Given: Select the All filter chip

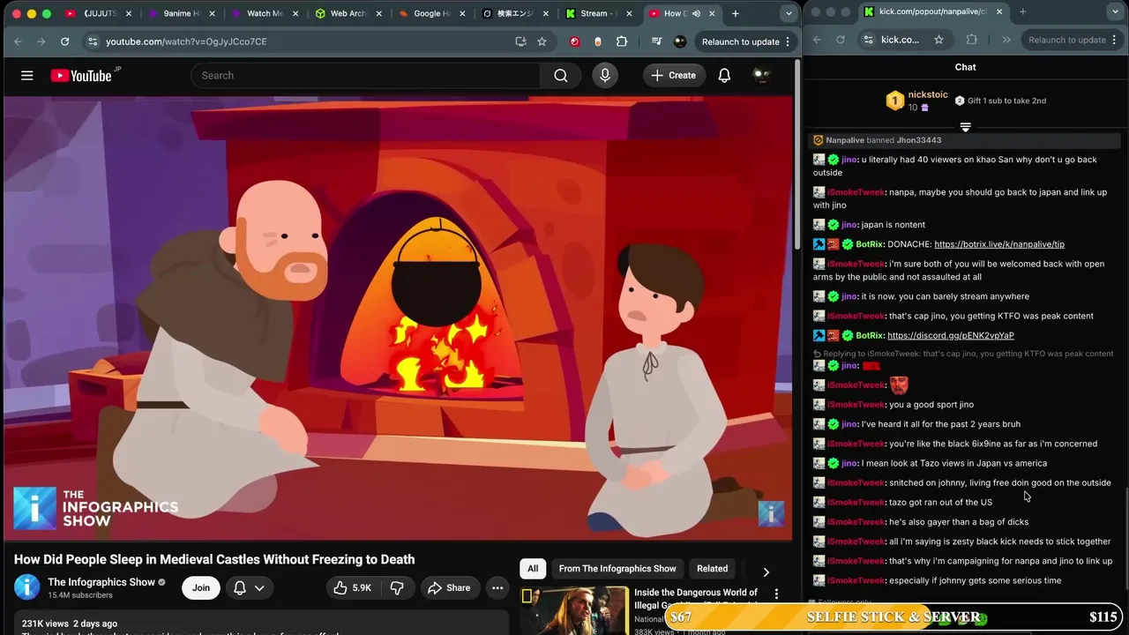Looking at the screenshot, I should [533, 569].
